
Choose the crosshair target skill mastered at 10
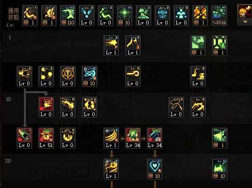[125, 16]
